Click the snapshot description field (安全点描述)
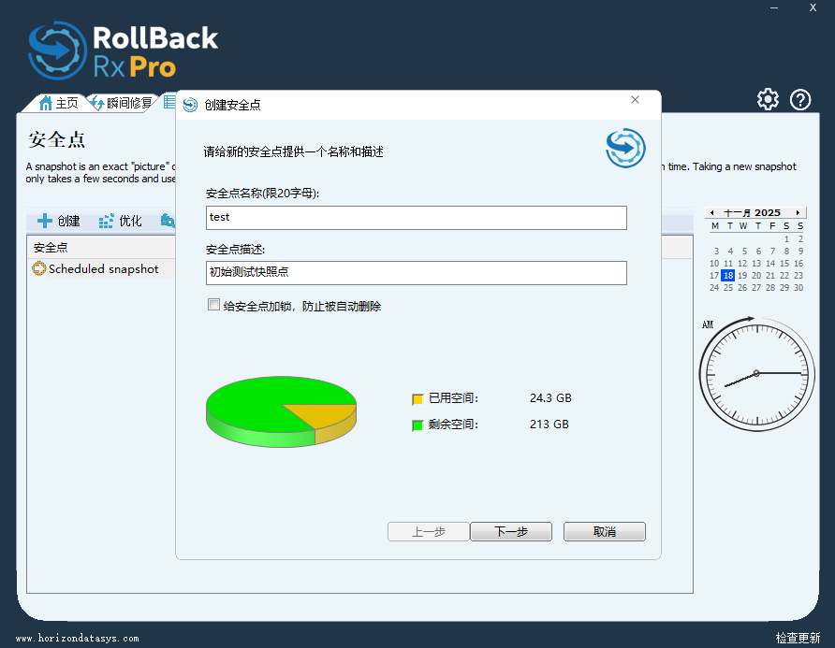 [x=417, y=273]
